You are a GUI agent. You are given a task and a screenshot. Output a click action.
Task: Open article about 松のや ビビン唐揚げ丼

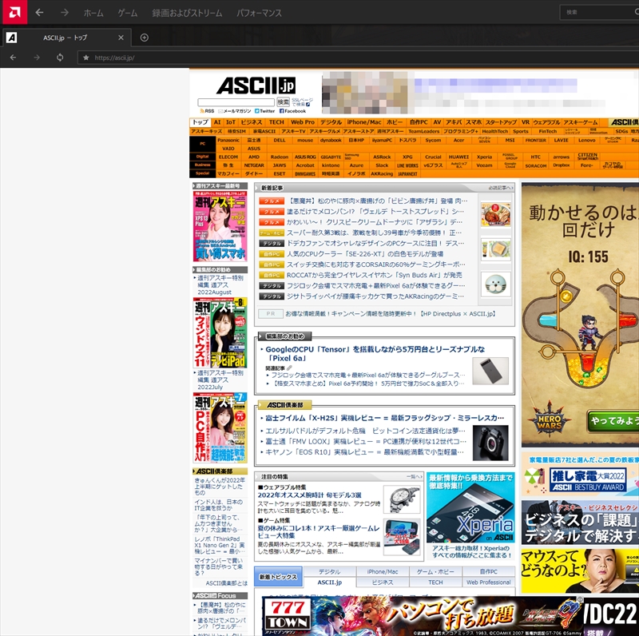click(377, 201)
